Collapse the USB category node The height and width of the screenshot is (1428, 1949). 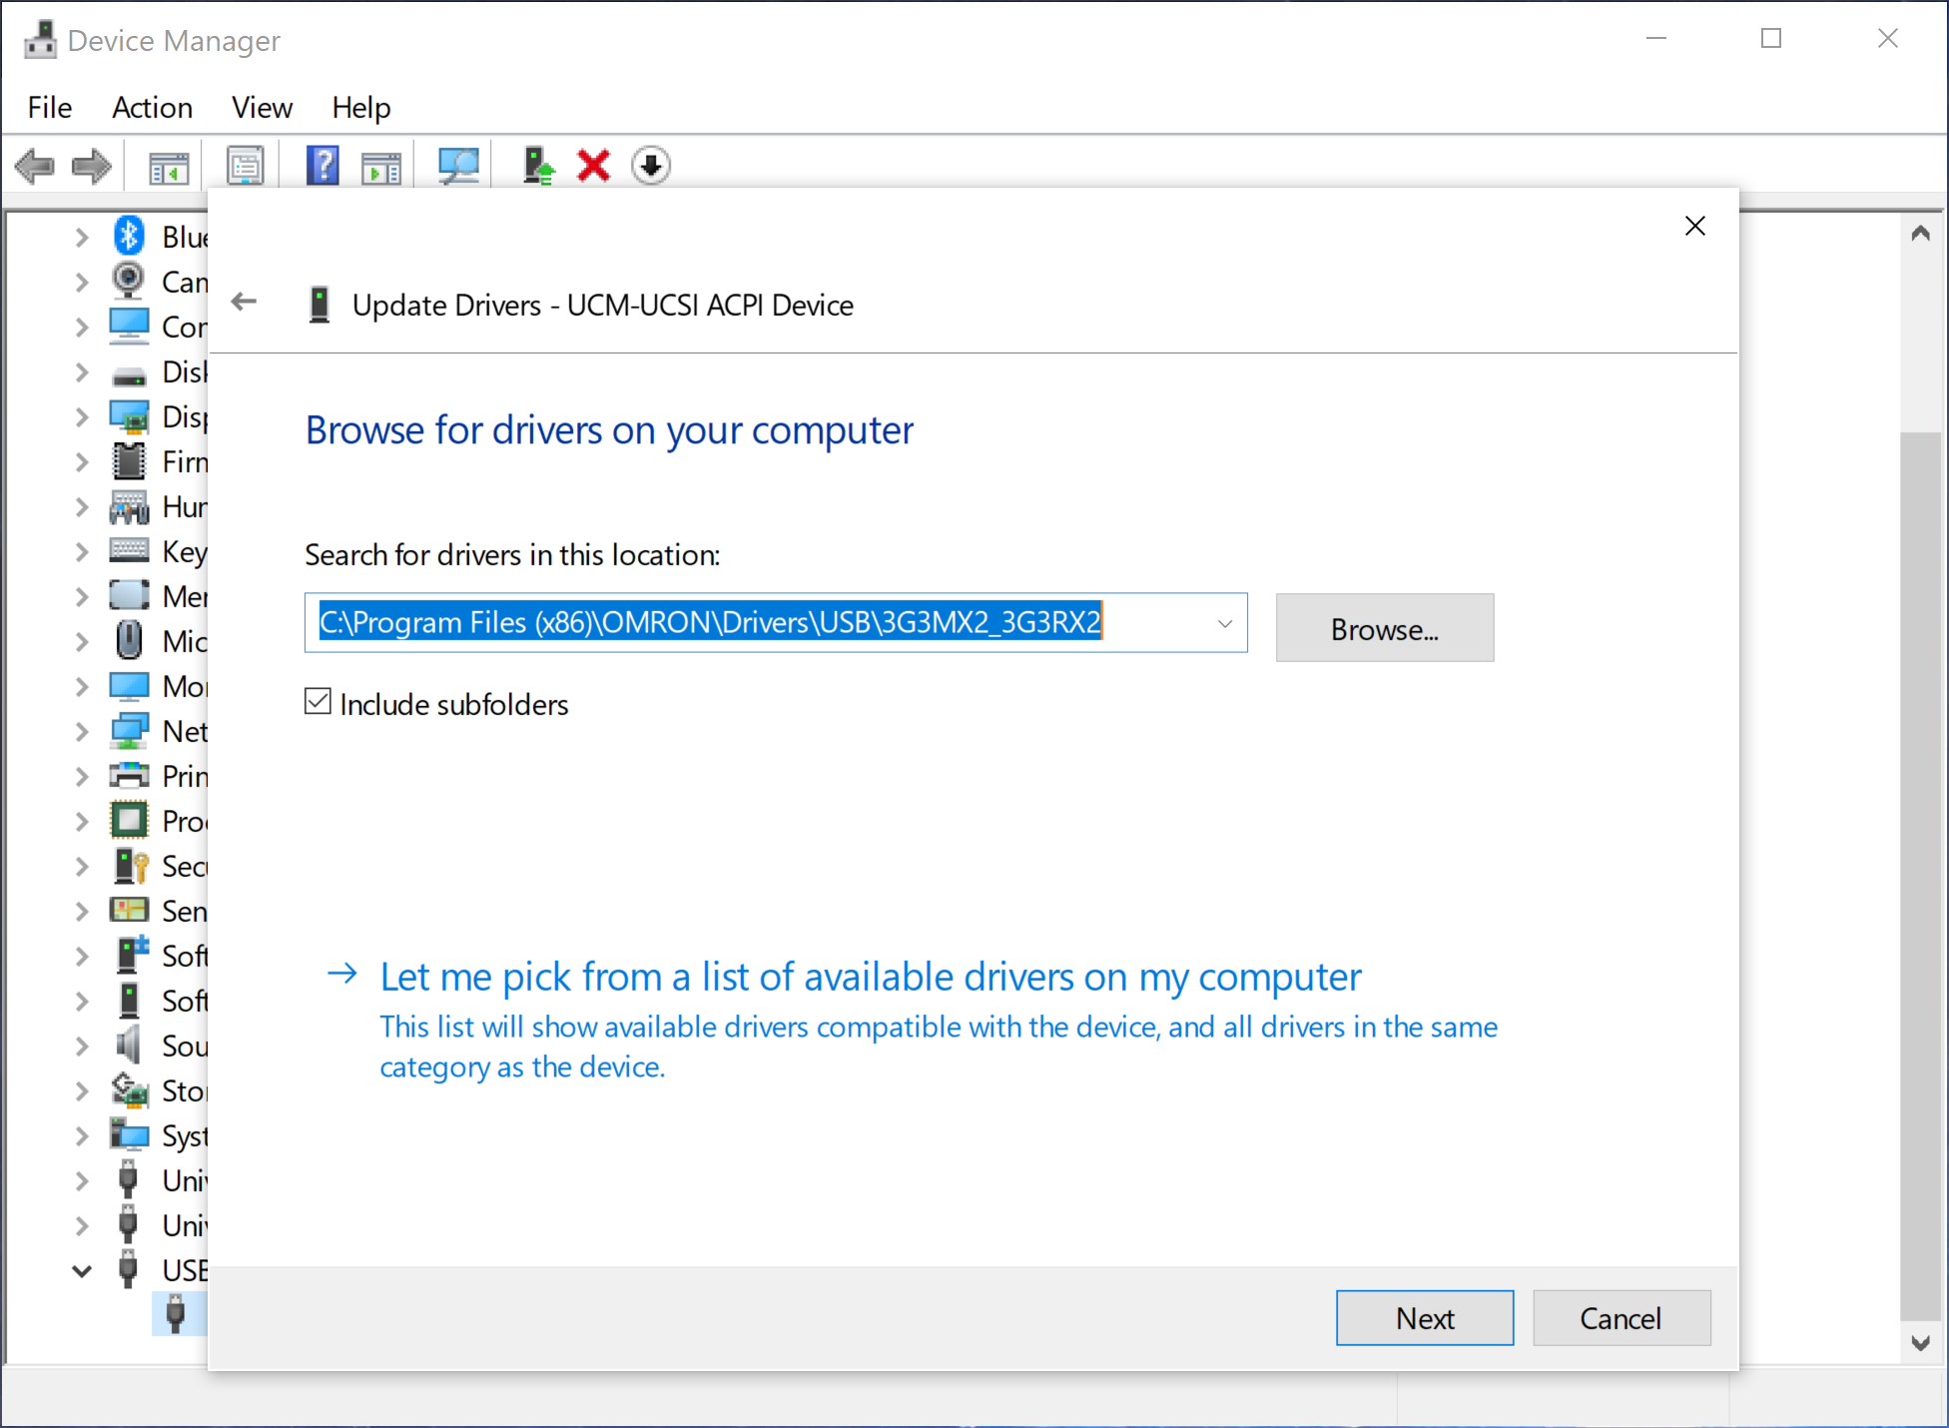(x=82, y=1271)
